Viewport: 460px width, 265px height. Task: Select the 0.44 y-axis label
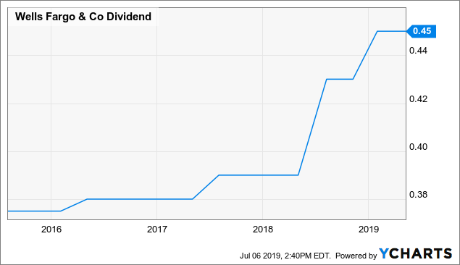click(418, 51)
